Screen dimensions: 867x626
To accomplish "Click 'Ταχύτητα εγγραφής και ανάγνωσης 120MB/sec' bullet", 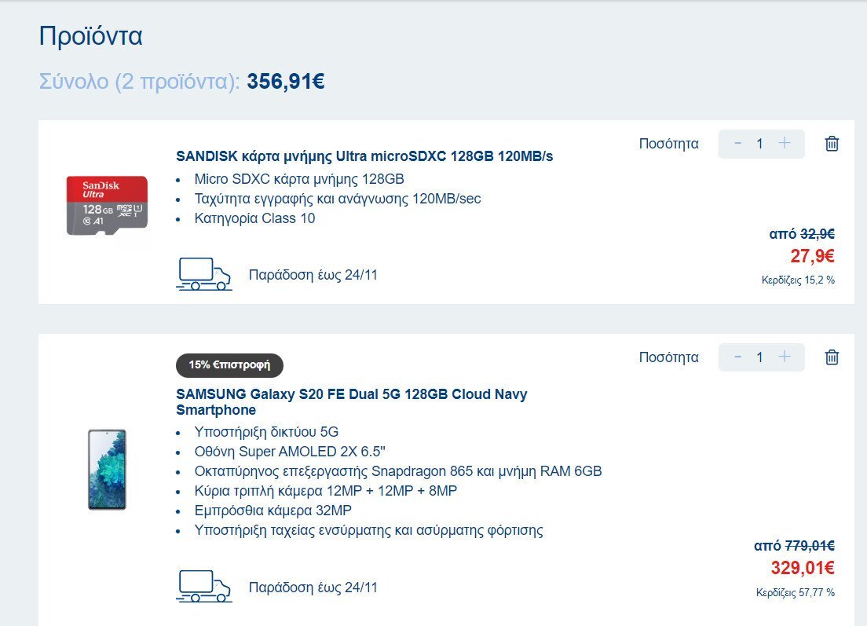I will 337,199.
